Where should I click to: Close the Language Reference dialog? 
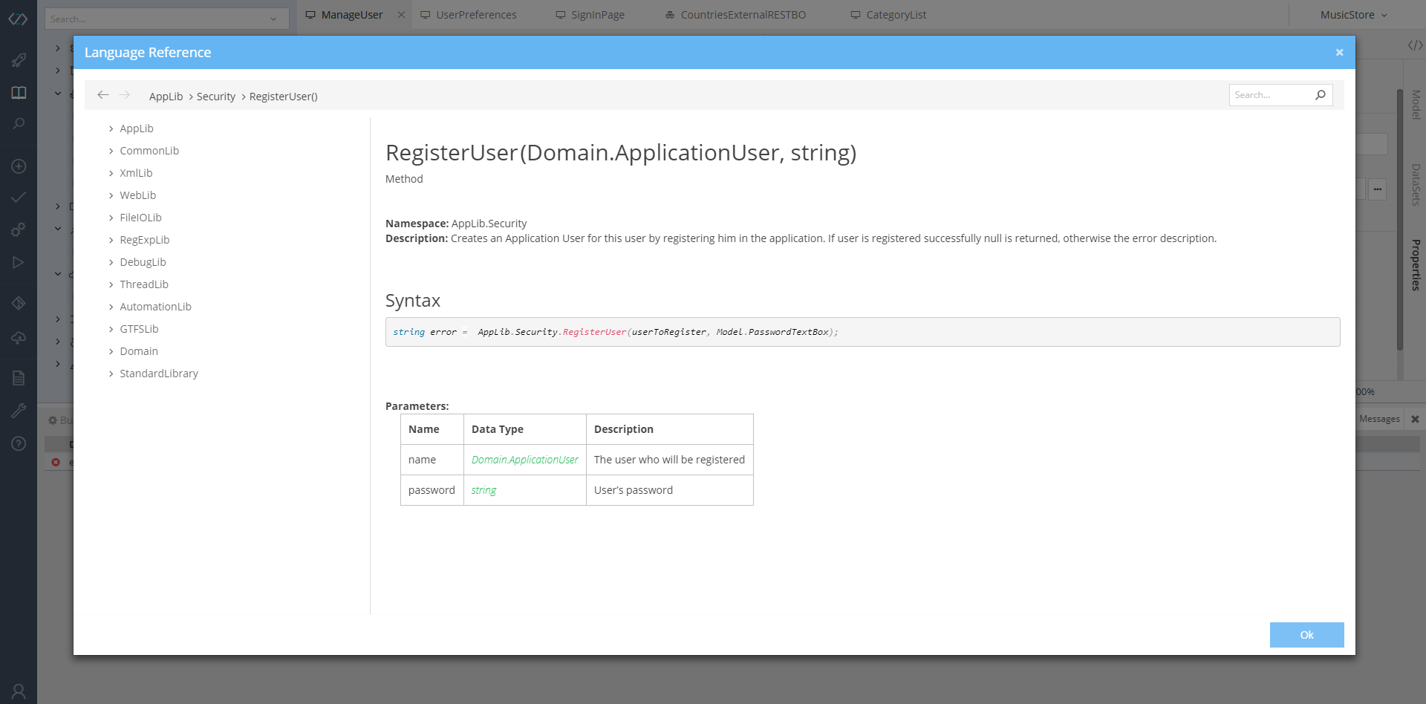coord(1339,53)
